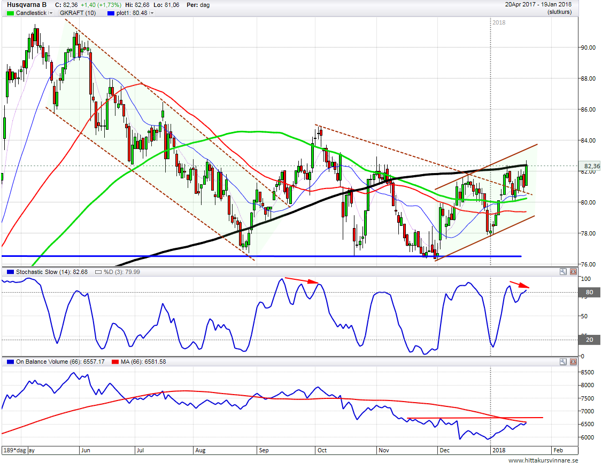
Task: Click the MA (66): 6581.58 label
Action: pyautogui.click(x=143, y=362)
